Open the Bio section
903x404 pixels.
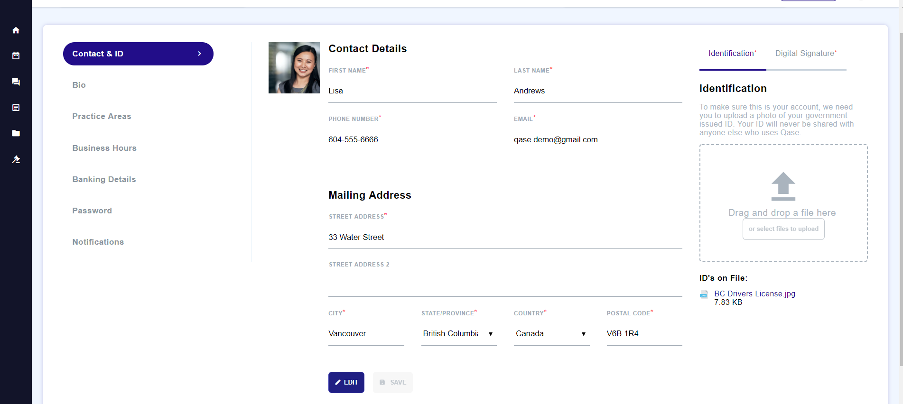79,85
